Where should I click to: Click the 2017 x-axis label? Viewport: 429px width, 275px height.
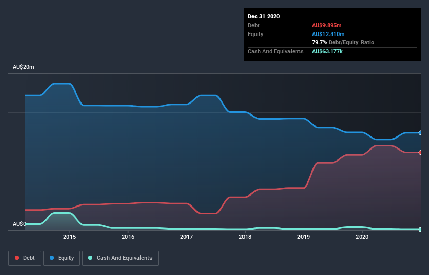[x=187, y=237]
